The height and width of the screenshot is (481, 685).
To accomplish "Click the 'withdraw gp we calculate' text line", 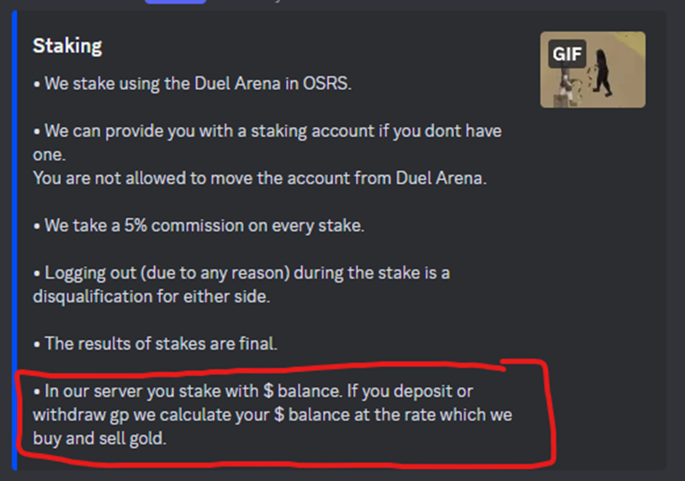I will [x=272, y=415].
